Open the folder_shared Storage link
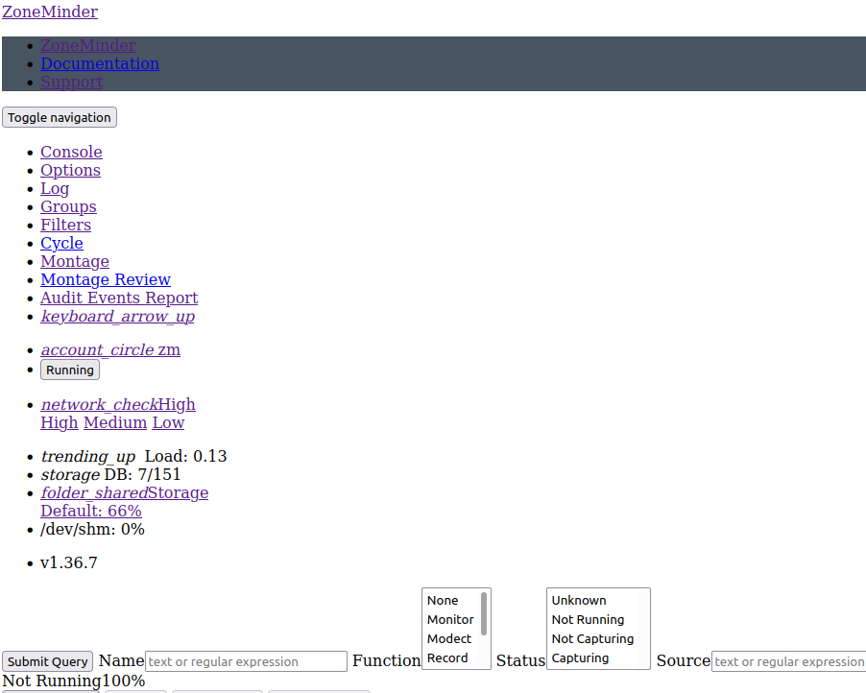Screen dimensions: 866x693 124,492
